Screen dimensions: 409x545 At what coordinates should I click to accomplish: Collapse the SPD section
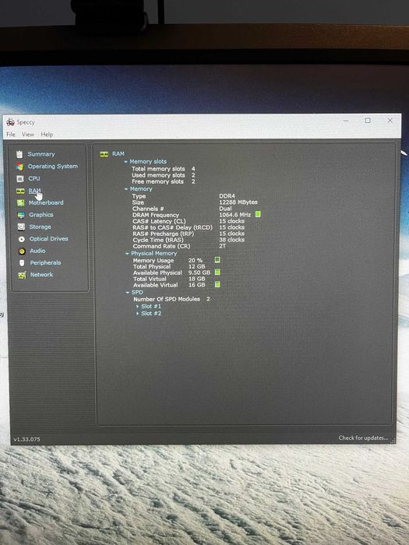tap(127, 293)
